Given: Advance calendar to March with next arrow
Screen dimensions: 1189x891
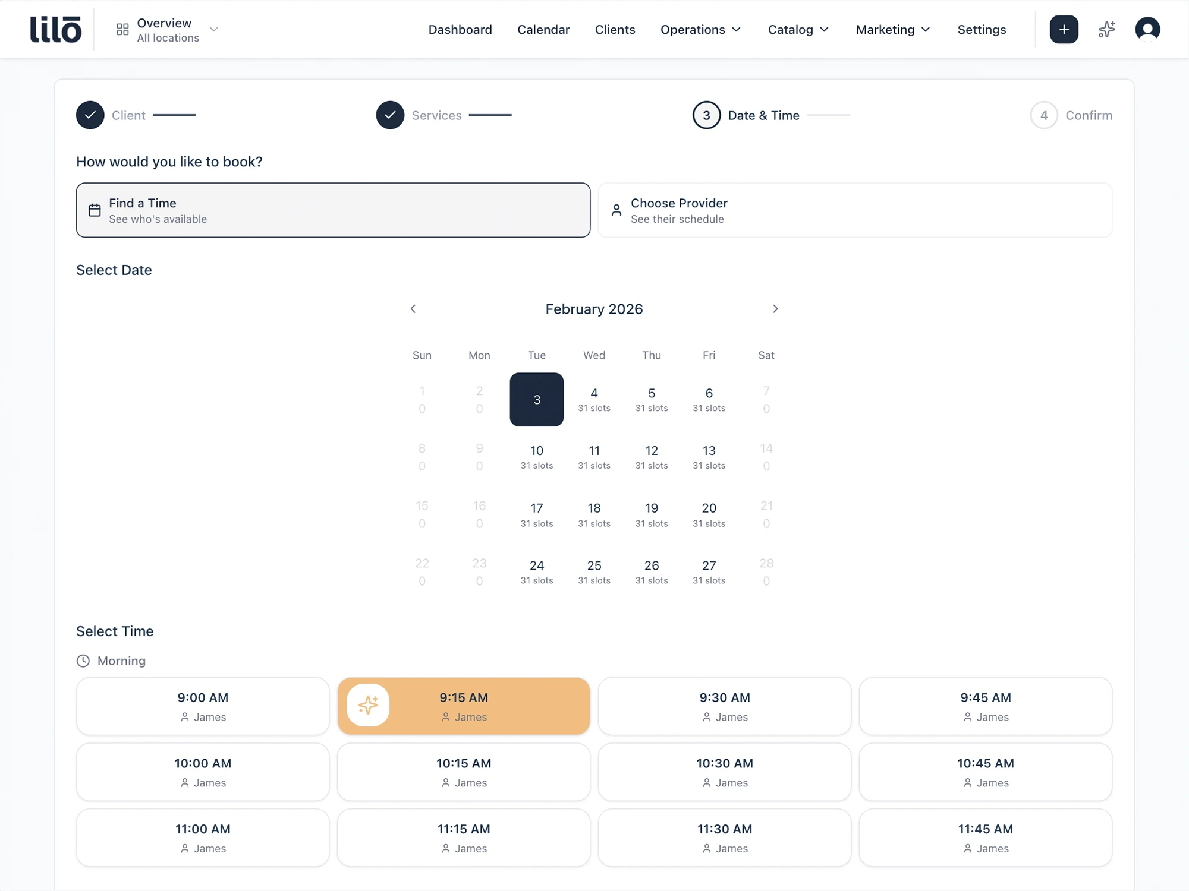Looking at the screenshot, I should click(x=775, y=309).
